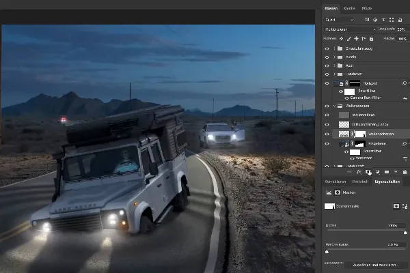Hide the Austin group layer
This screenshot has height=273, width=410.
327,57
